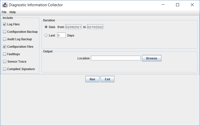Click the Diagnostic Information Collector title icon
Screen dimensions: 200x126
(x=5, y=5)
